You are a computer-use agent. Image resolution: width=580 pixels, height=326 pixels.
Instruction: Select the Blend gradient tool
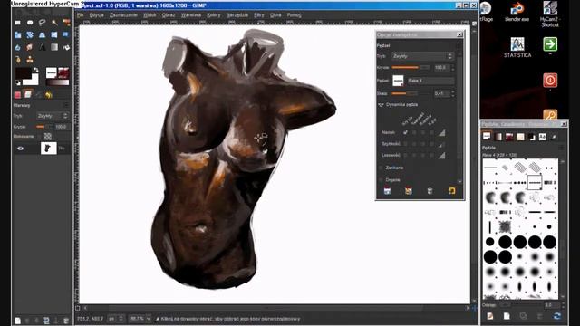click(x=54, y=47)
